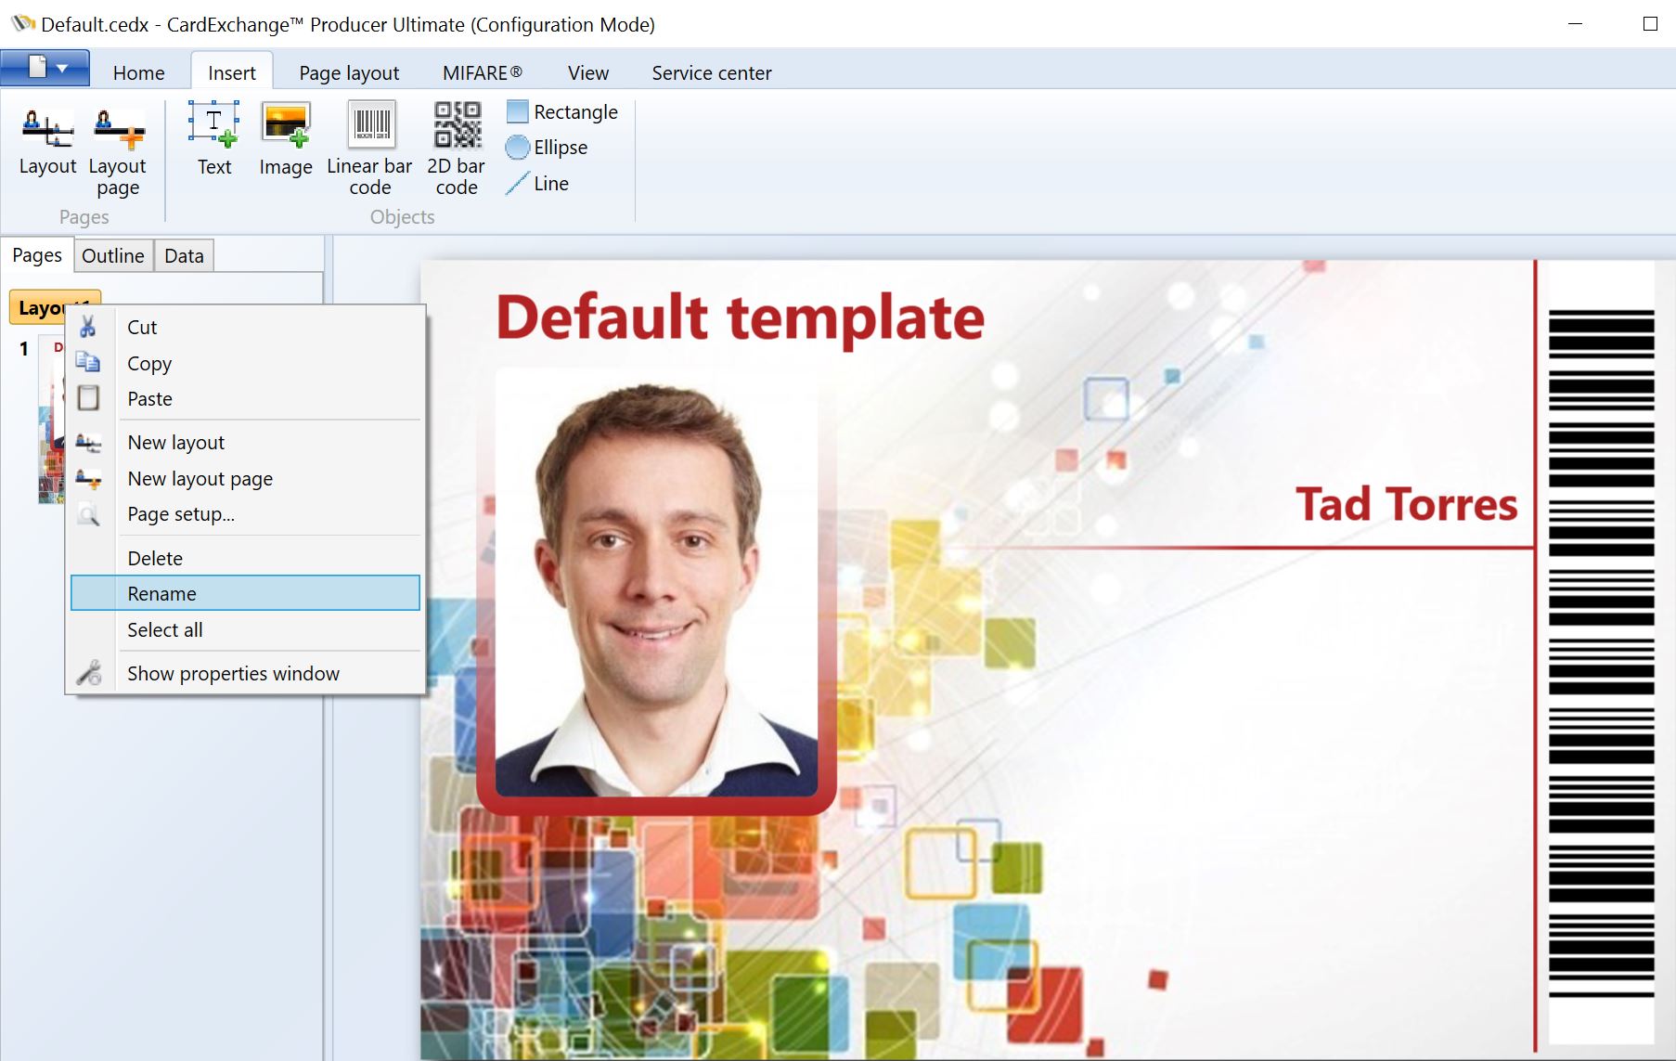Viewport: 1676px width, 1061px height.
Task: Switch to the Insert ribbon tab
Action: coord(232,72)
